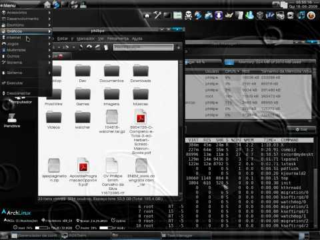Open the Ajuda menu in file manager
Viewport: 320px width, 240px height.
(137, 39)
